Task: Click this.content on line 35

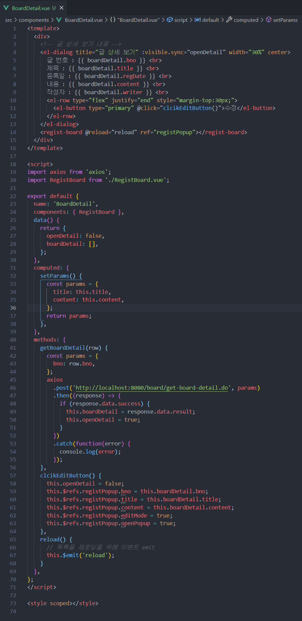Action: point(102,300)
